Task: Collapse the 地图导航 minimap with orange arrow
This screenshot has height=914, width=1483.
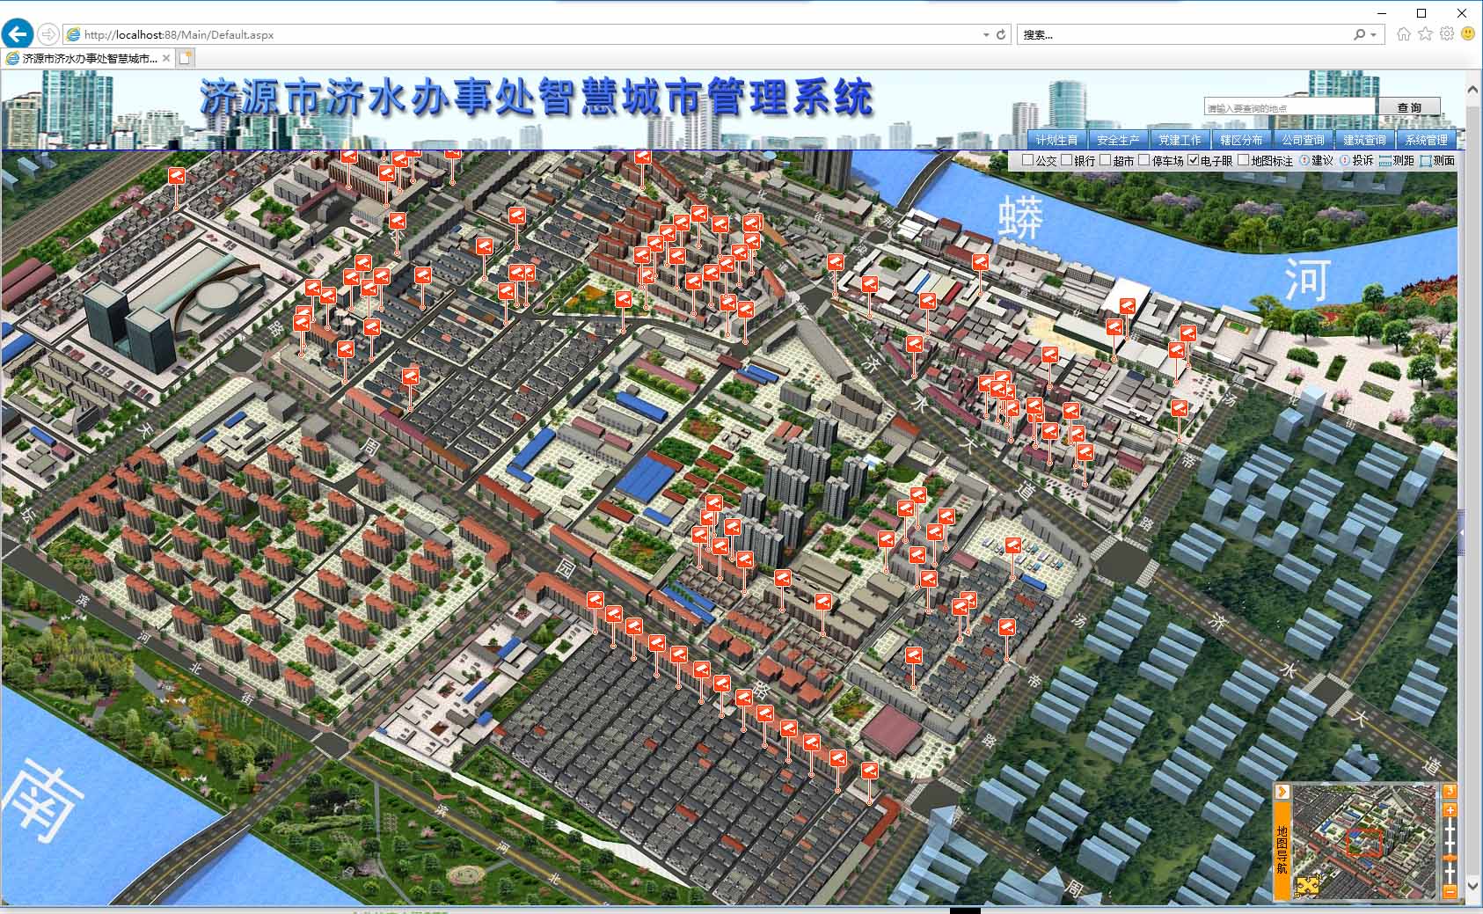Action: click(1282, 792)
